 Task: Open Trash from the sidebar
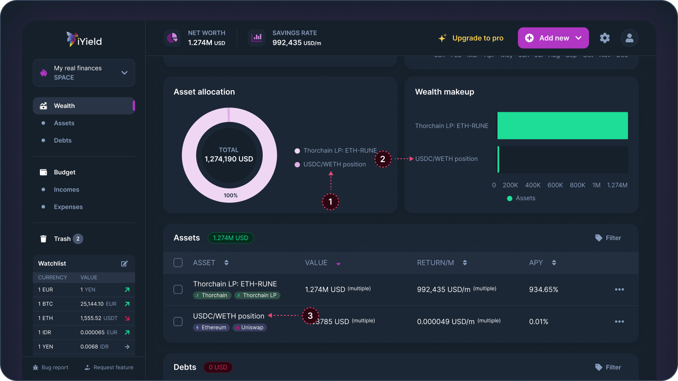(62, 239)
